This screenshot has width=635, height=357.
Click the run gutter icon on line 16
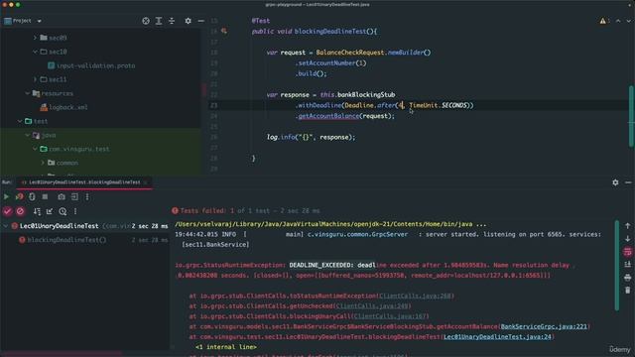click(224, 31)
